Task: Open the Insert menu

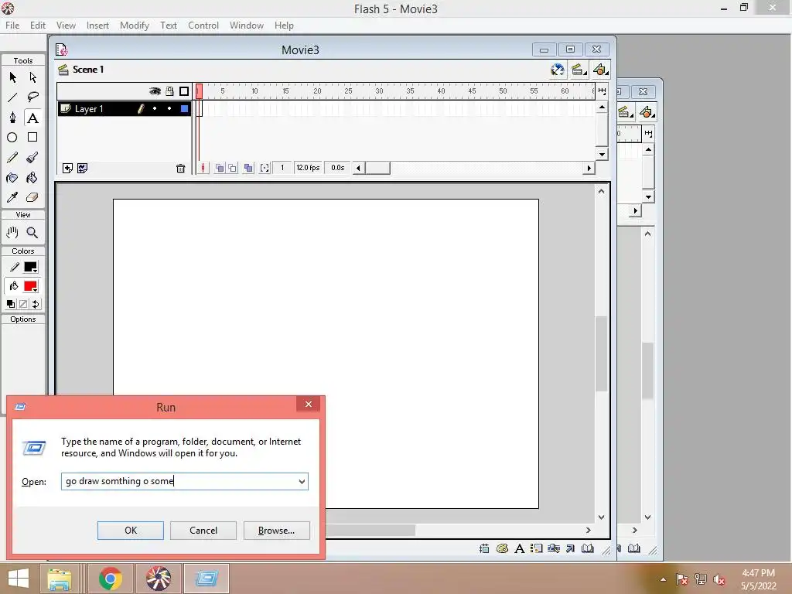Action: [97, 26]
